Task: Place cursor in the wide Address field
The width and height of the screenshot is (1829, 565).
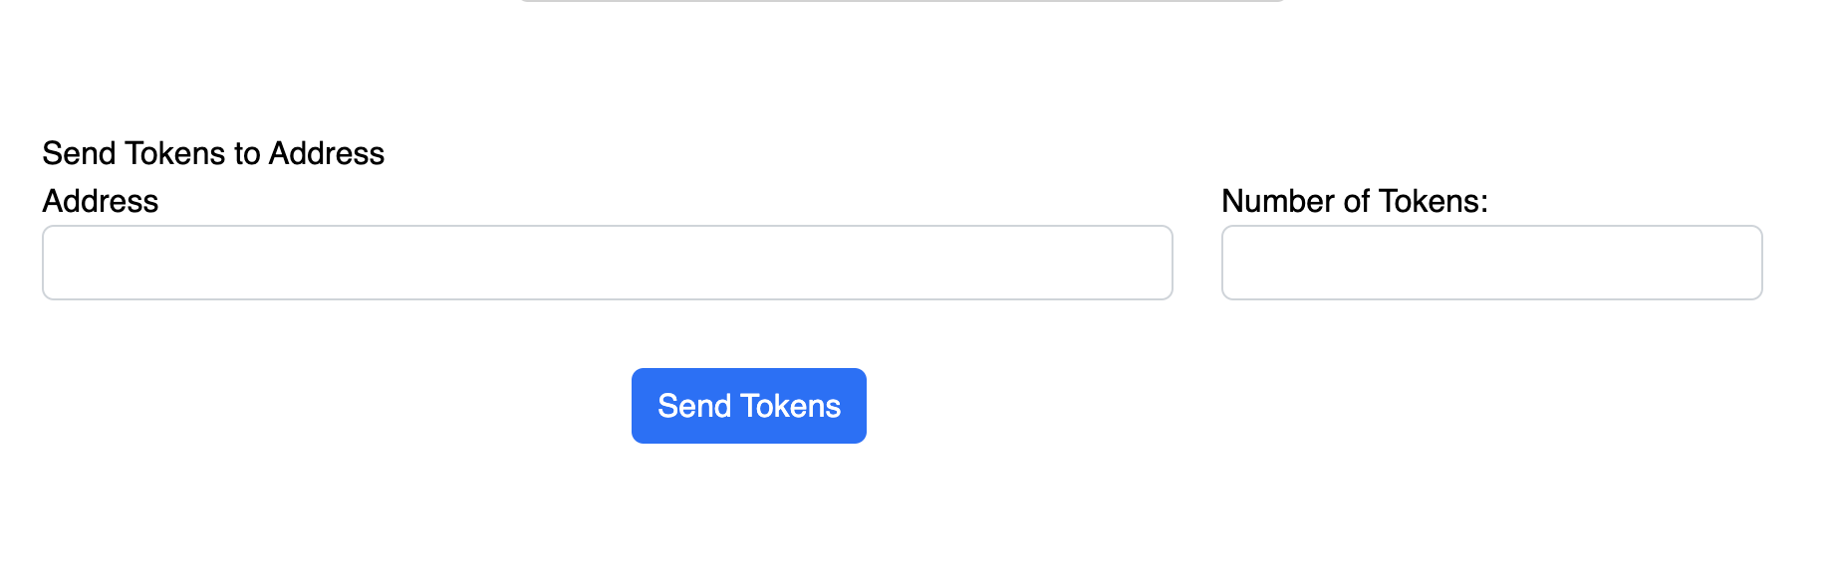Action: 607,263
